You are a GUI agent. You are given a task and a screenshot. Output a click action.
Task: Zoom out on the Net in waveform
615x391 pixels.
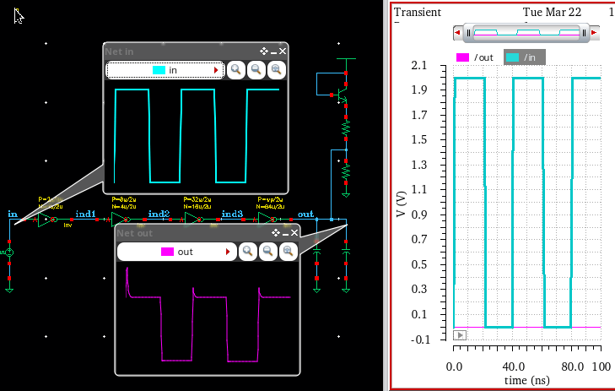(x=256, y=70)
